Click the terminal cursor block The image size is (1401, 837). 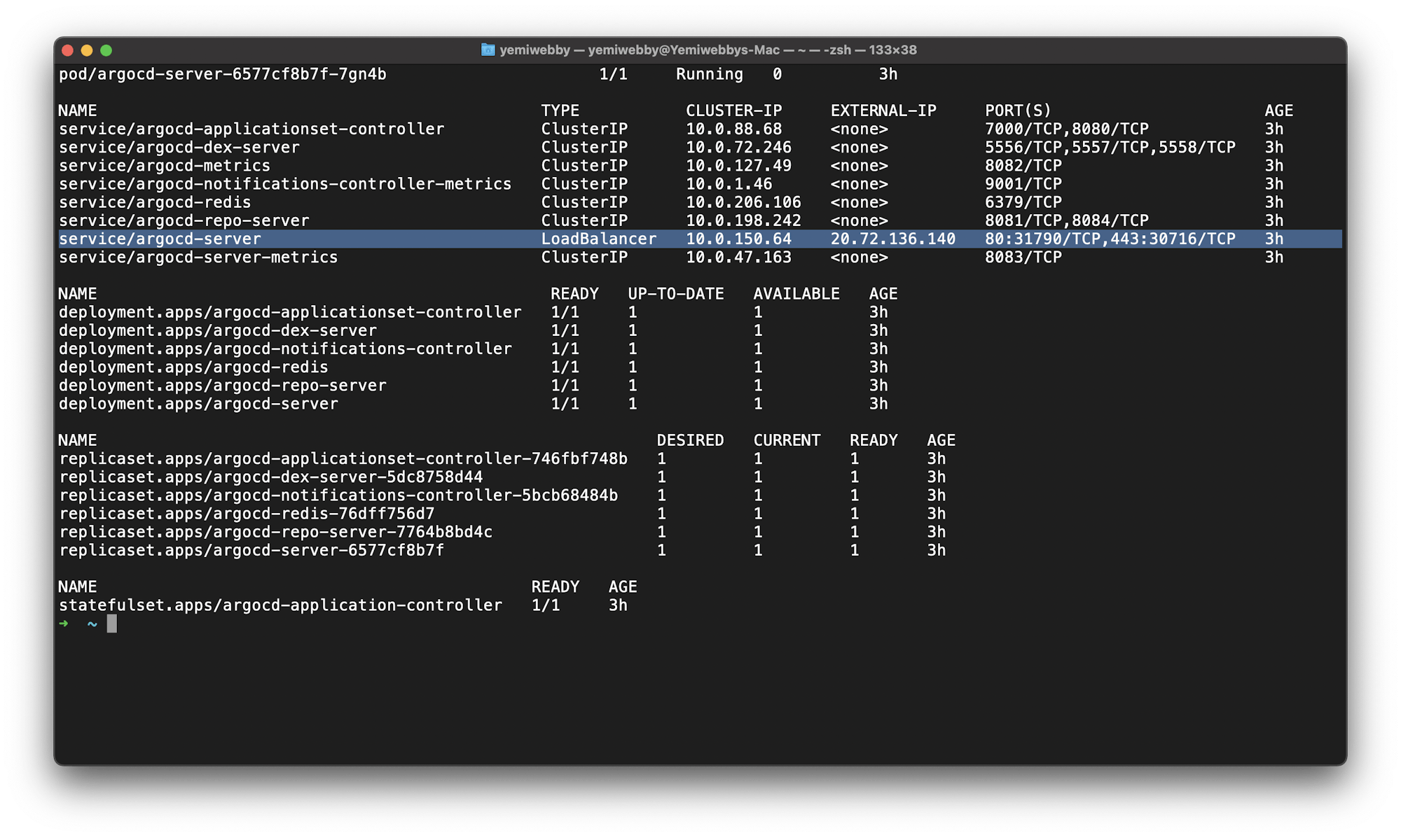pyautogui.click(x=112, y=624)
